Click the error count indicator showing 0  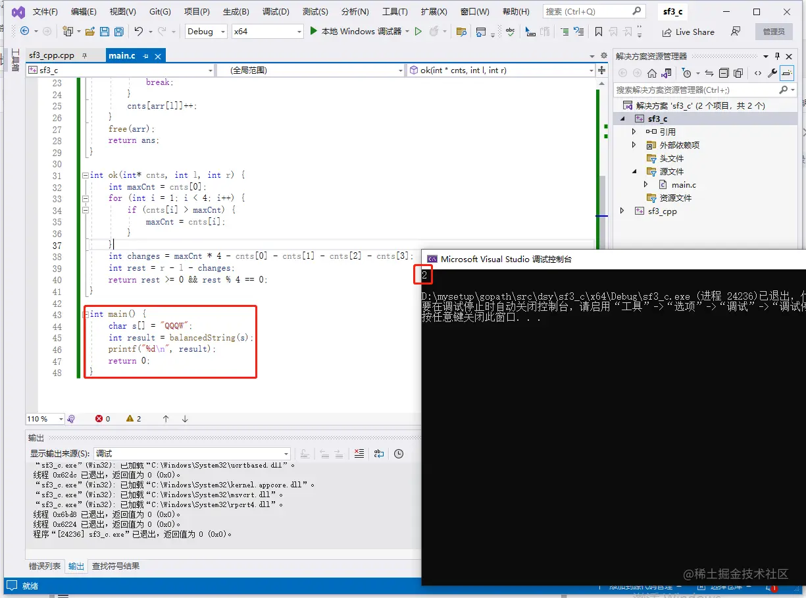pyautogui.click(x=103, y=419)
